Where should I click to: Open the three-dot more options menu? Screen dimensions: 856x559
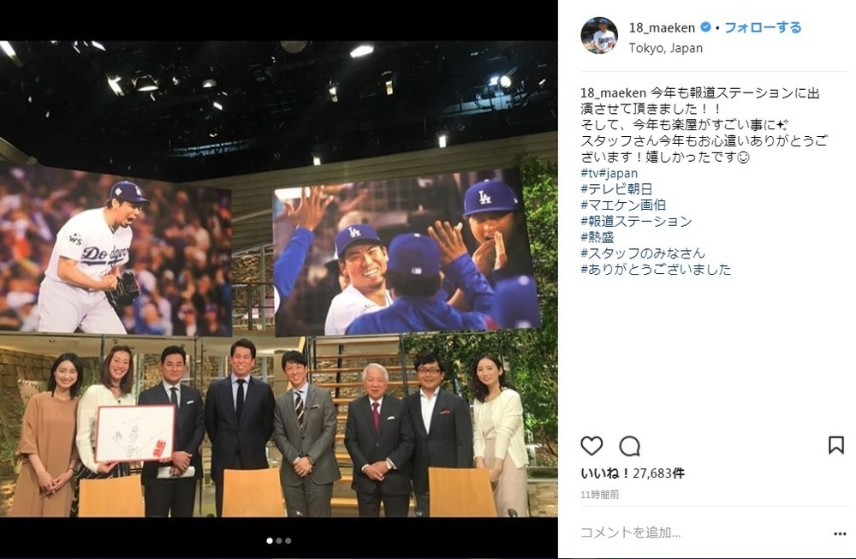click(840, 534)
